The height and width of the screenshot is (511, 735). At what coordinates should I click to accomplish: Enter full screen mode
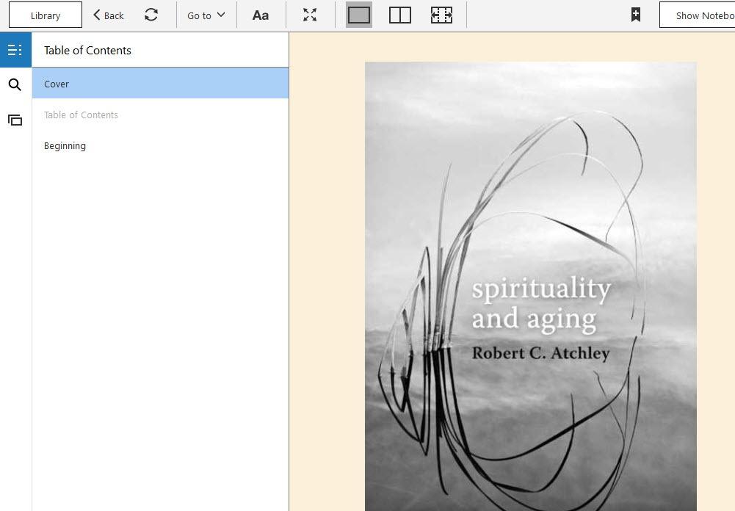point(310,15)
